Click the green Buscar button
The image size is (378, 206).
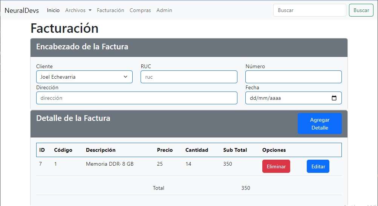pyautogui.click(x=361, y=11)
